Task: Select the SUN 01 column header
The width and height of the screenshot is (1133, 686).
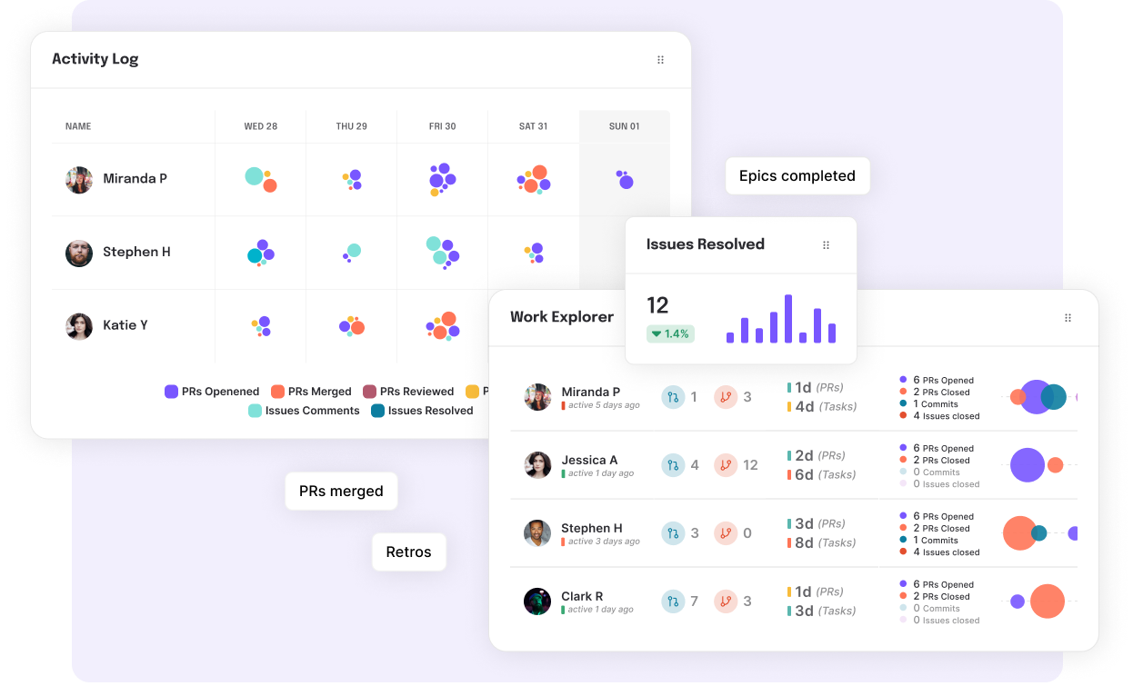Action: tap(625, 126)
